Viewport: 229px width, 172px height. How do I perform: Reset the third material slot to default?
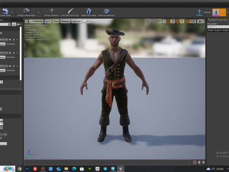pos(17,66)
